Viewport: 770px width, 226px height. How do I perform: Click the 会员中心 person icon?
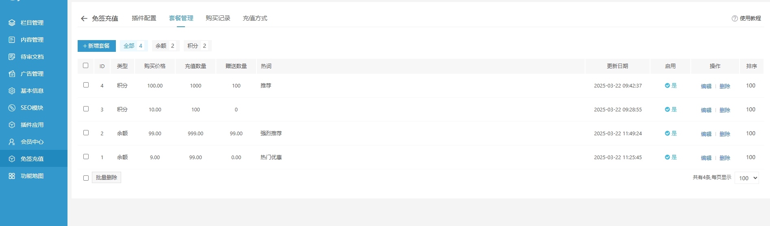pyautogui.click(x=12, y=142)
